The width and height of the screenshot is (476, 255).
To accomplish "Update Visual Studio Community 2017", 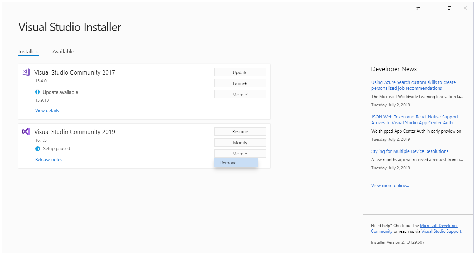I will click(240, 72).
